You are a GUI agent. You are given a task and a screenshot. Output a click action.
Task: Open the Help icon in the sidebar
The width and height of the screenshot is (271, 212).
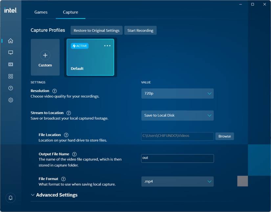(x=11, y=88)
